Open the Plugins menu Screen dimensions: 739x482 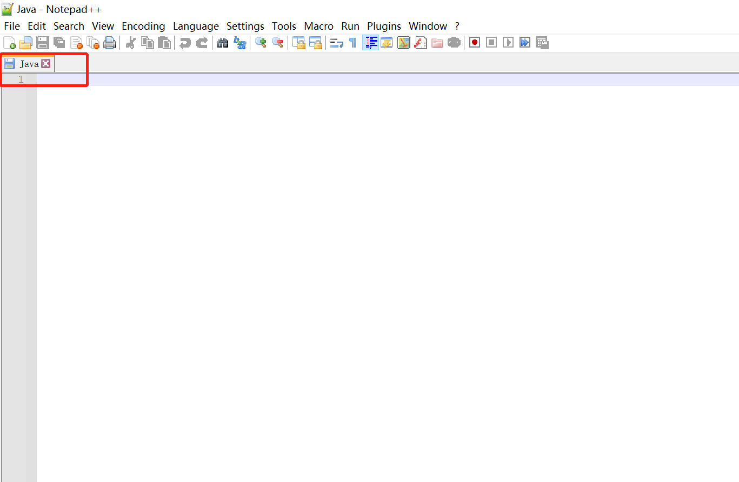(x=384, y=26)
